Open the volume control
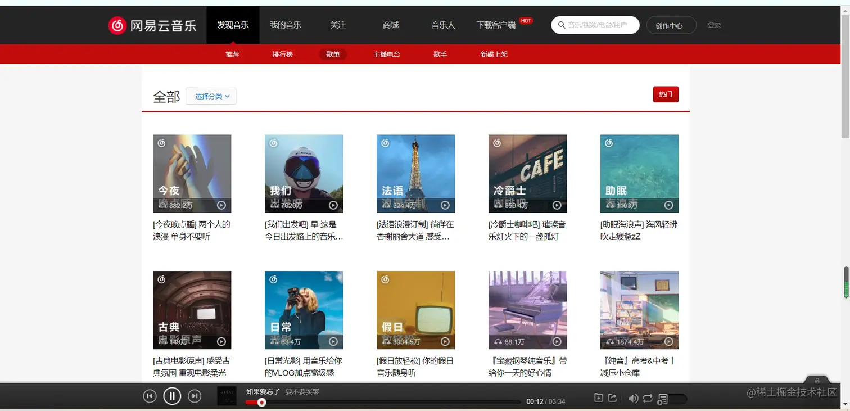850x411 pixels. click(x=633, y=399)
